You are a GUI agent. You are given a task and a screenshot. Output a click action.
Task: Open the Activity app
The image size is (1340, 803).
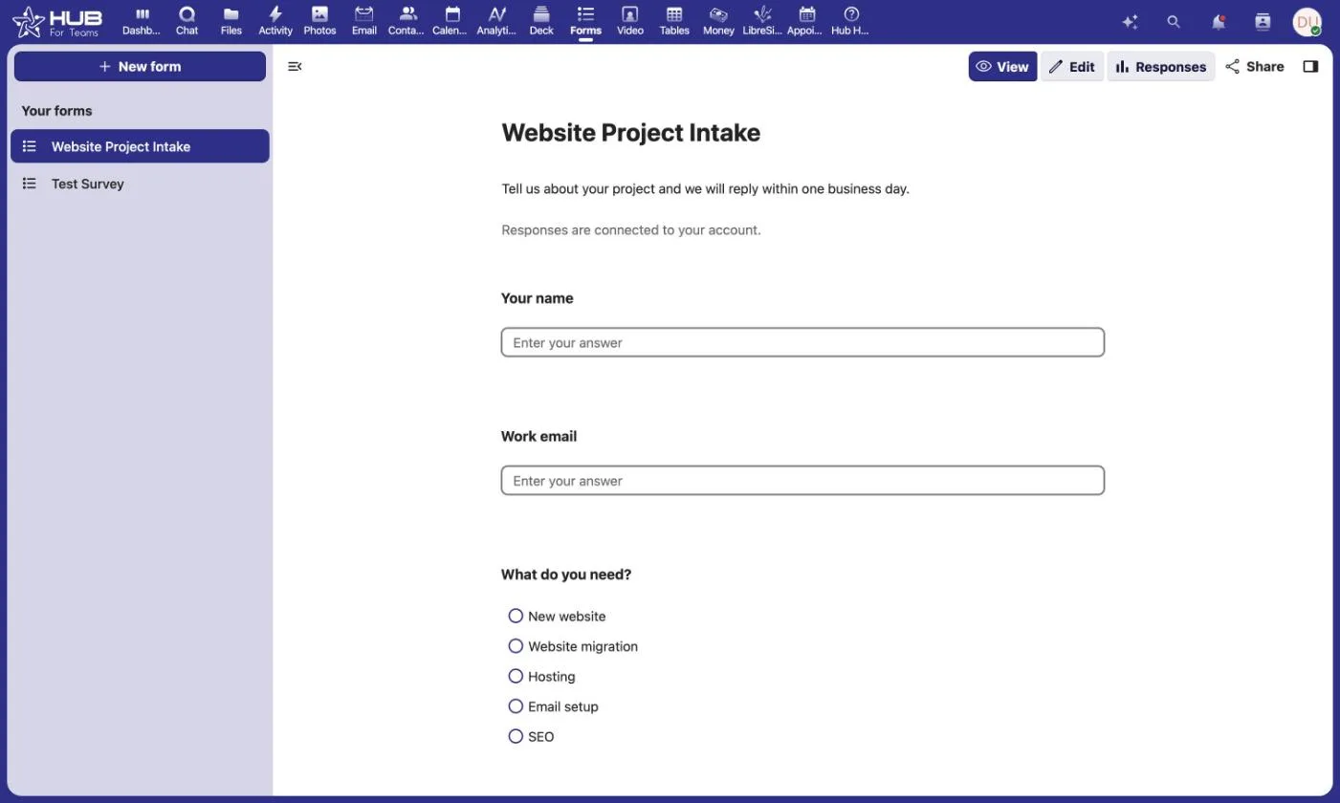pos(275,21)
